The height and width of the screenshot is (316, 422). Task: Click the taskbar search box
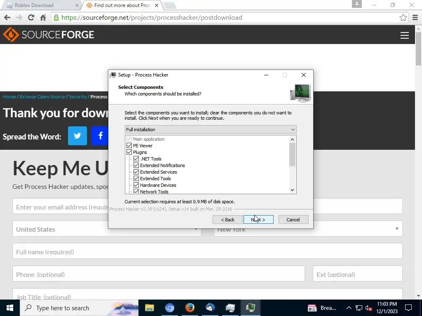pos(79,308)
